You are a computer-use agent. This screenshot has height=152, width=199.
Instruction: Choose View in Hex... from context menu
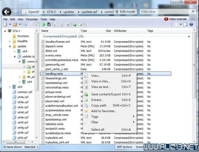click(101, 81)
